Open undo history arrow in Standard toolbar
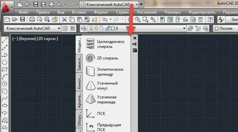This screenshot has height=132, width=238. pos(111,19)
